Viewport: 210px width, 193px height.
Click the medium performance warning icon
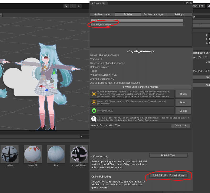(94, 94)
